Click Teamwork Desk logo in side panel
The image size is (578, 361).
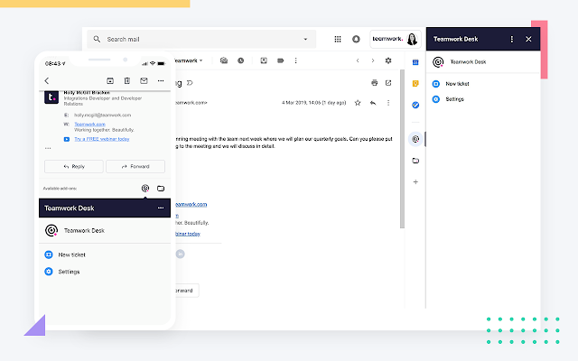438,62
